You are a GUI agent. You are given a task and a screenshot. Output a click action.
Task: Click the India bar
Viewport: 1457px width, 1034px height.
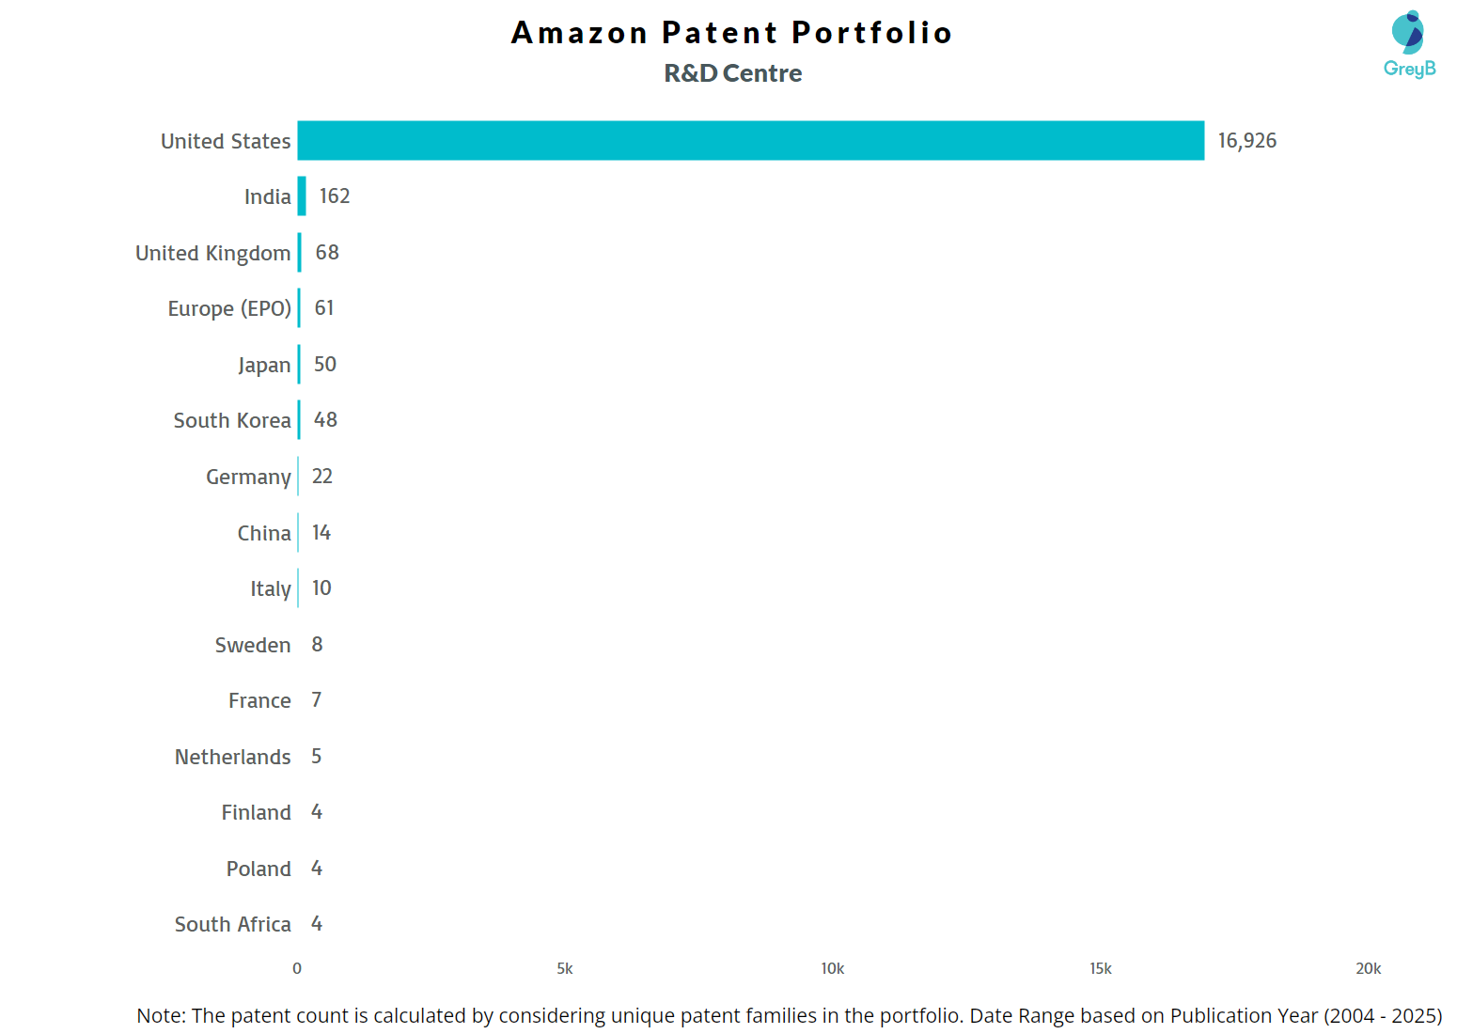302,196
